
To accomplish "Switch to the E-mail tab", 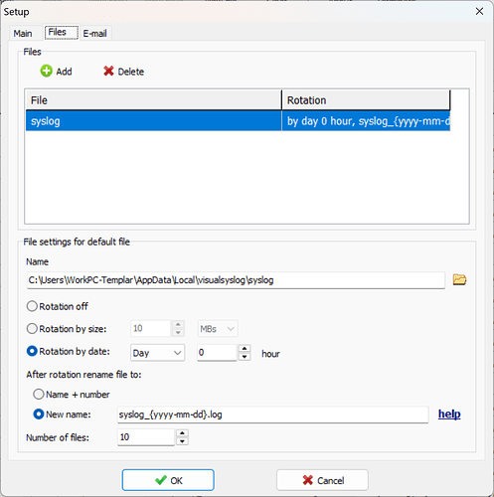I will [x=94, y=33].
